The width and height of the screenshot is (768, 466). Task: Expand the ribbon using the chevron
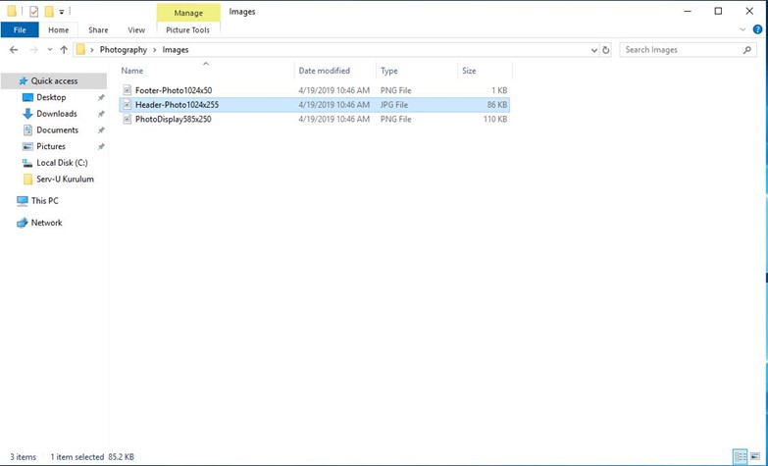[742, 29]
